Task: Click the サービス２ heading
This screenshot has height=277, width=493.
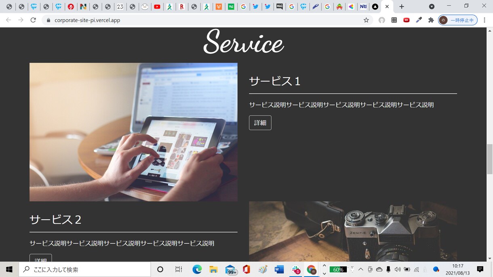Action: coord(56,220)
